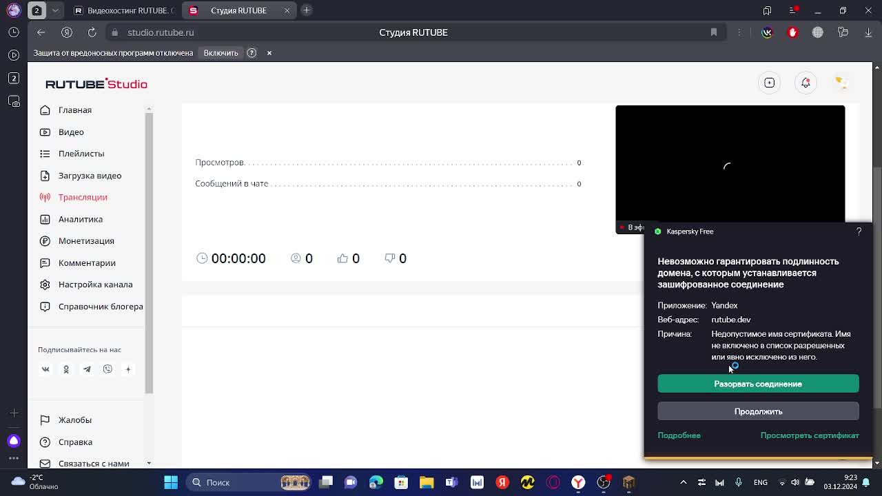Screen dimensions: 882x496
Task: Open Загрузка видео page
Action: click(x=90, y=175)
